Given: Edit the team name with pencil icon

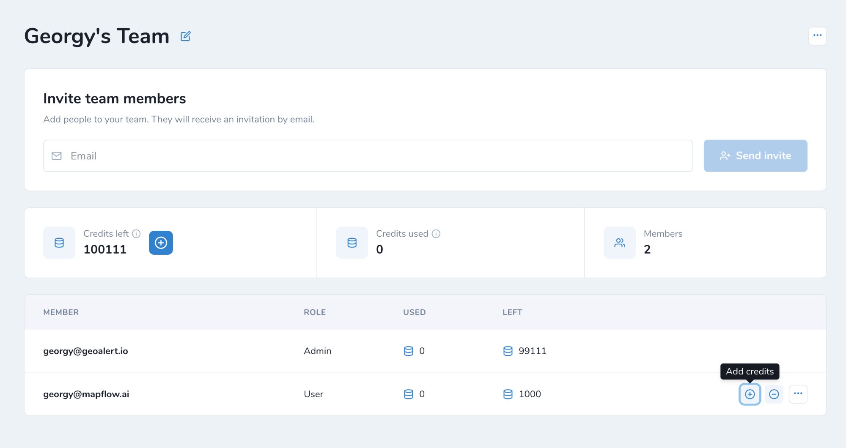Looking at the screenshot, I should click(x=185, y=36).
